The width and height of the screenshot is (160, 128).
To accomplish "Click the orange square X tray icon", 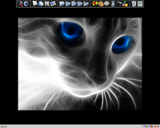I will [156, 126].
